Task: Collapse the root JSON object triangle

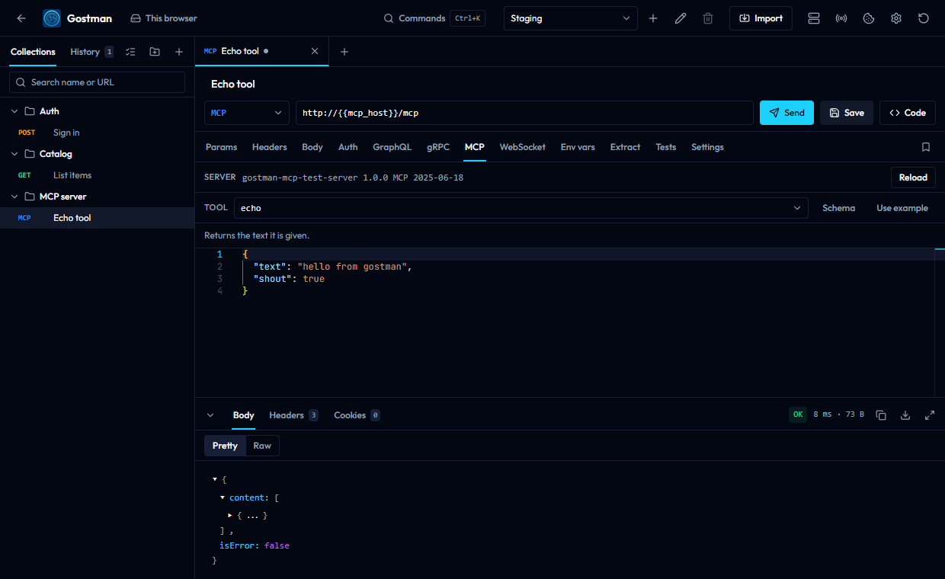Action: [215, 479]
